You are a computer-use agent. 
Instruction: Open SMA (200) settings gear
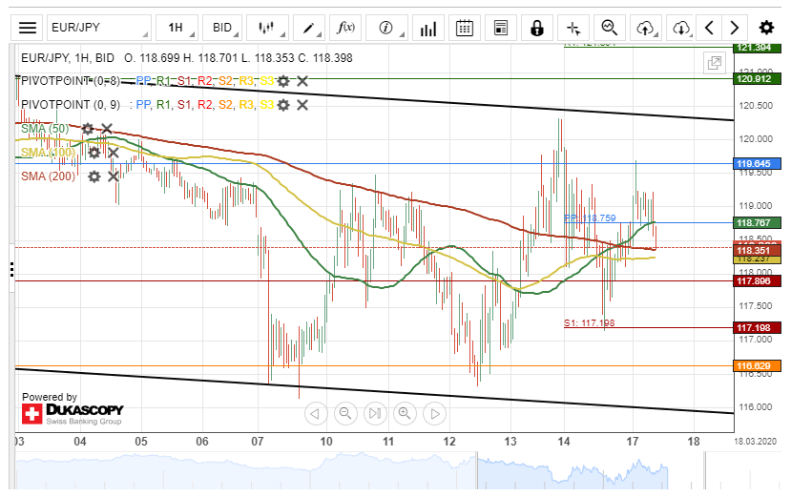pos(94,176)
